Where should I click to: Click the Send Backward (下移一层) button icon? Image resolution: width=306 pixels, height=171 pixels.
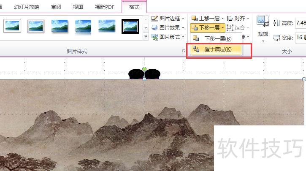[x=195, y=28]
